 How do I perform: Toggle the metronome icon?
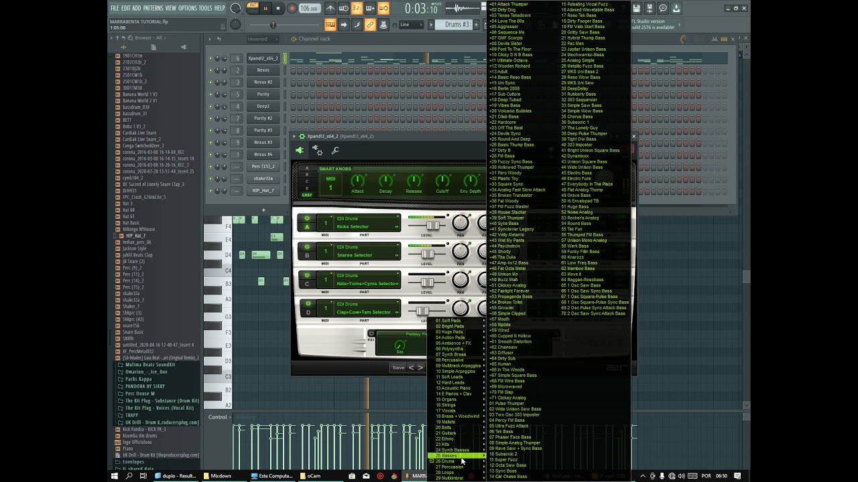click(330, 9)
